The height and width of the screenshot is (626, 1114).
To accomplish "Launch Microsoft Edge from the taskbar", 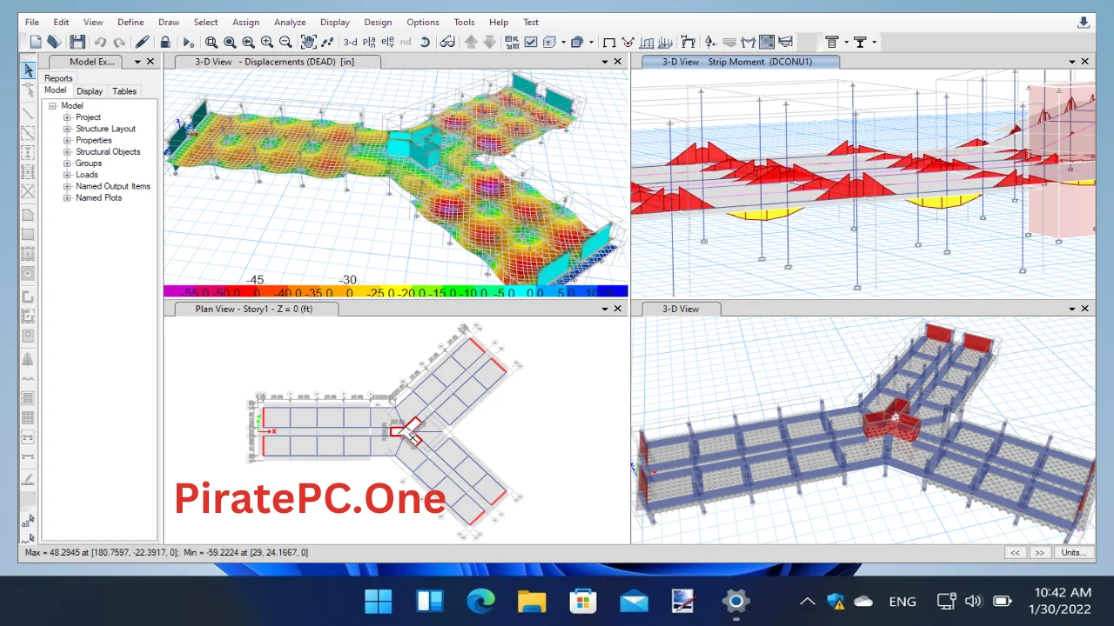I will [480, 601].
